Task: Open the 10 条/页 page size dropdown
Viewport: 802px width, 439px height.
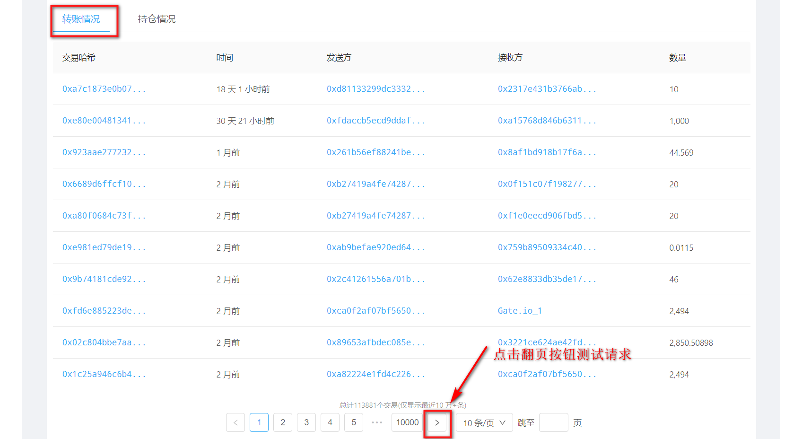Action: click(484, 422)
